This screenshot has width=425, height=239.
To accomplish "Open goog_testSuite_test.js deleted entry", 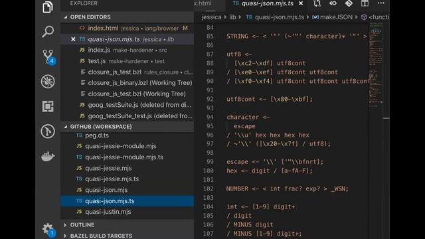I will tap(127, 116).
